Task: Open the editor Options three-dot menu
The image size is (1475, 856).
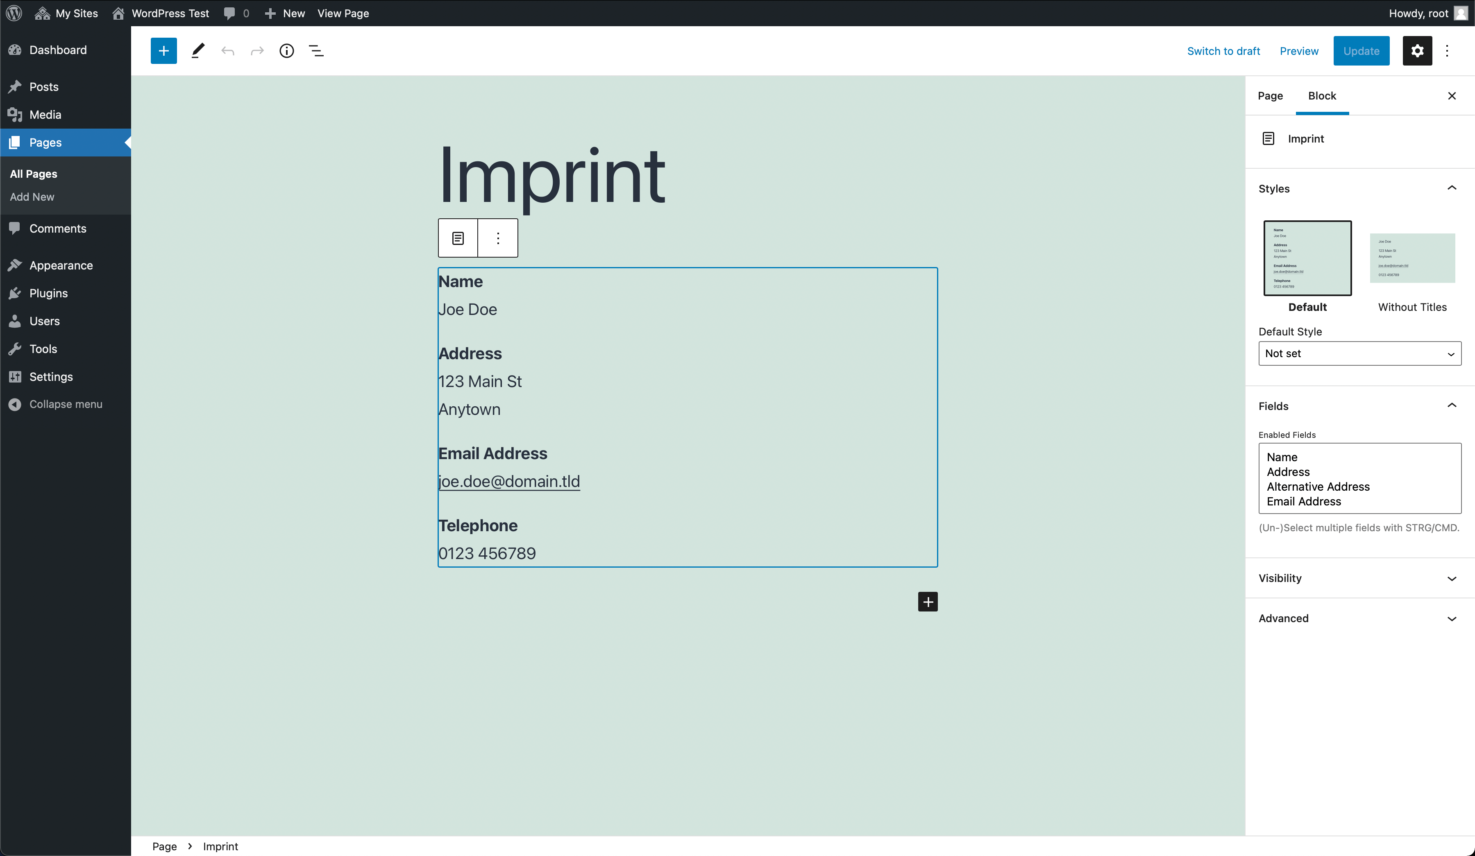Action: (x=1447, y=51)
